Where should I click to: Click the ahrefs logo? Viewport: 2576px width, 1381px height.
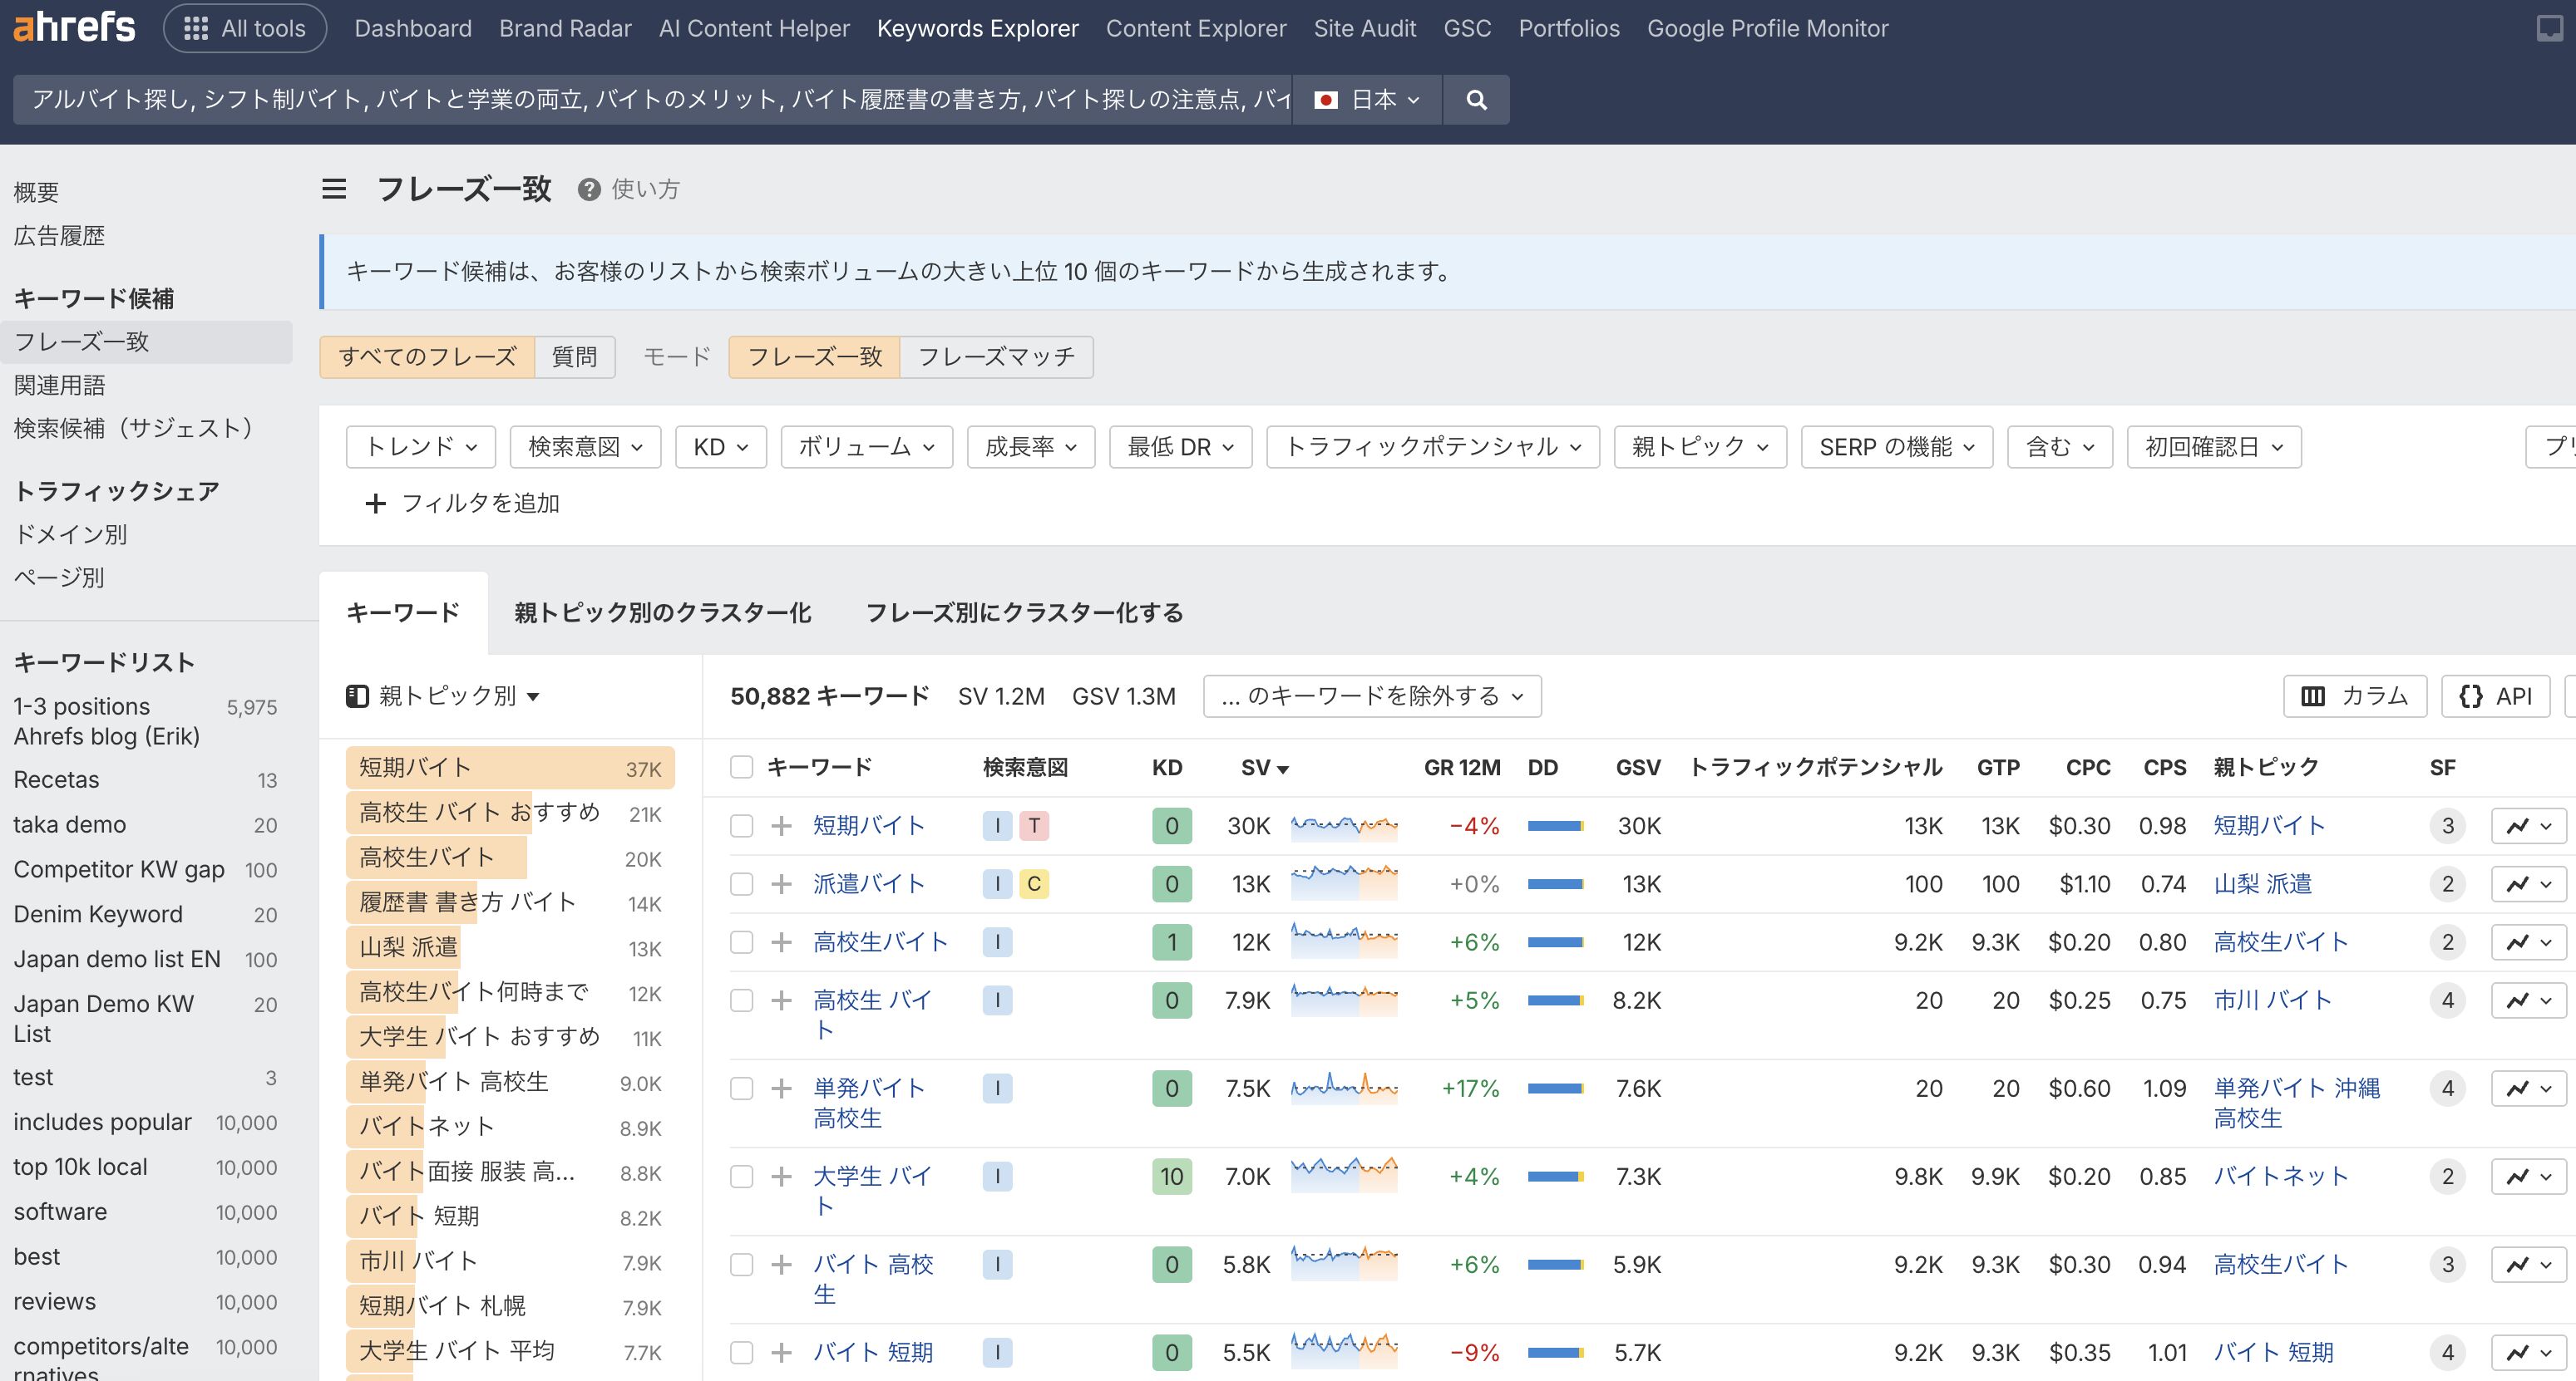(x=74, y=27)
